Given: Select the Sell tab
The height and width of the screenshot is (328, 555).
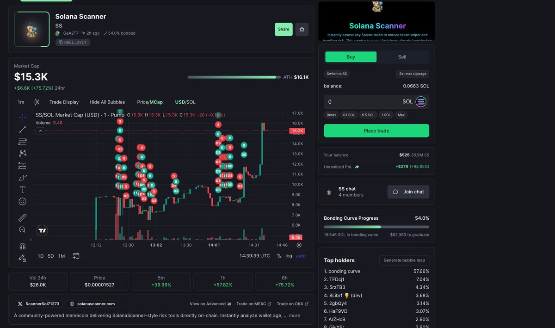Looking at the screenshot, I should click(402, 57).
